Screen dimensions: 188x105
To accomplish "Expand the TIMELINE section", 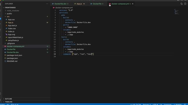I will [x=9, y=102].
